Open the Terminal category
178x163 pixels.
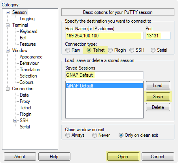pyautogui.click(x=20, y=25)
